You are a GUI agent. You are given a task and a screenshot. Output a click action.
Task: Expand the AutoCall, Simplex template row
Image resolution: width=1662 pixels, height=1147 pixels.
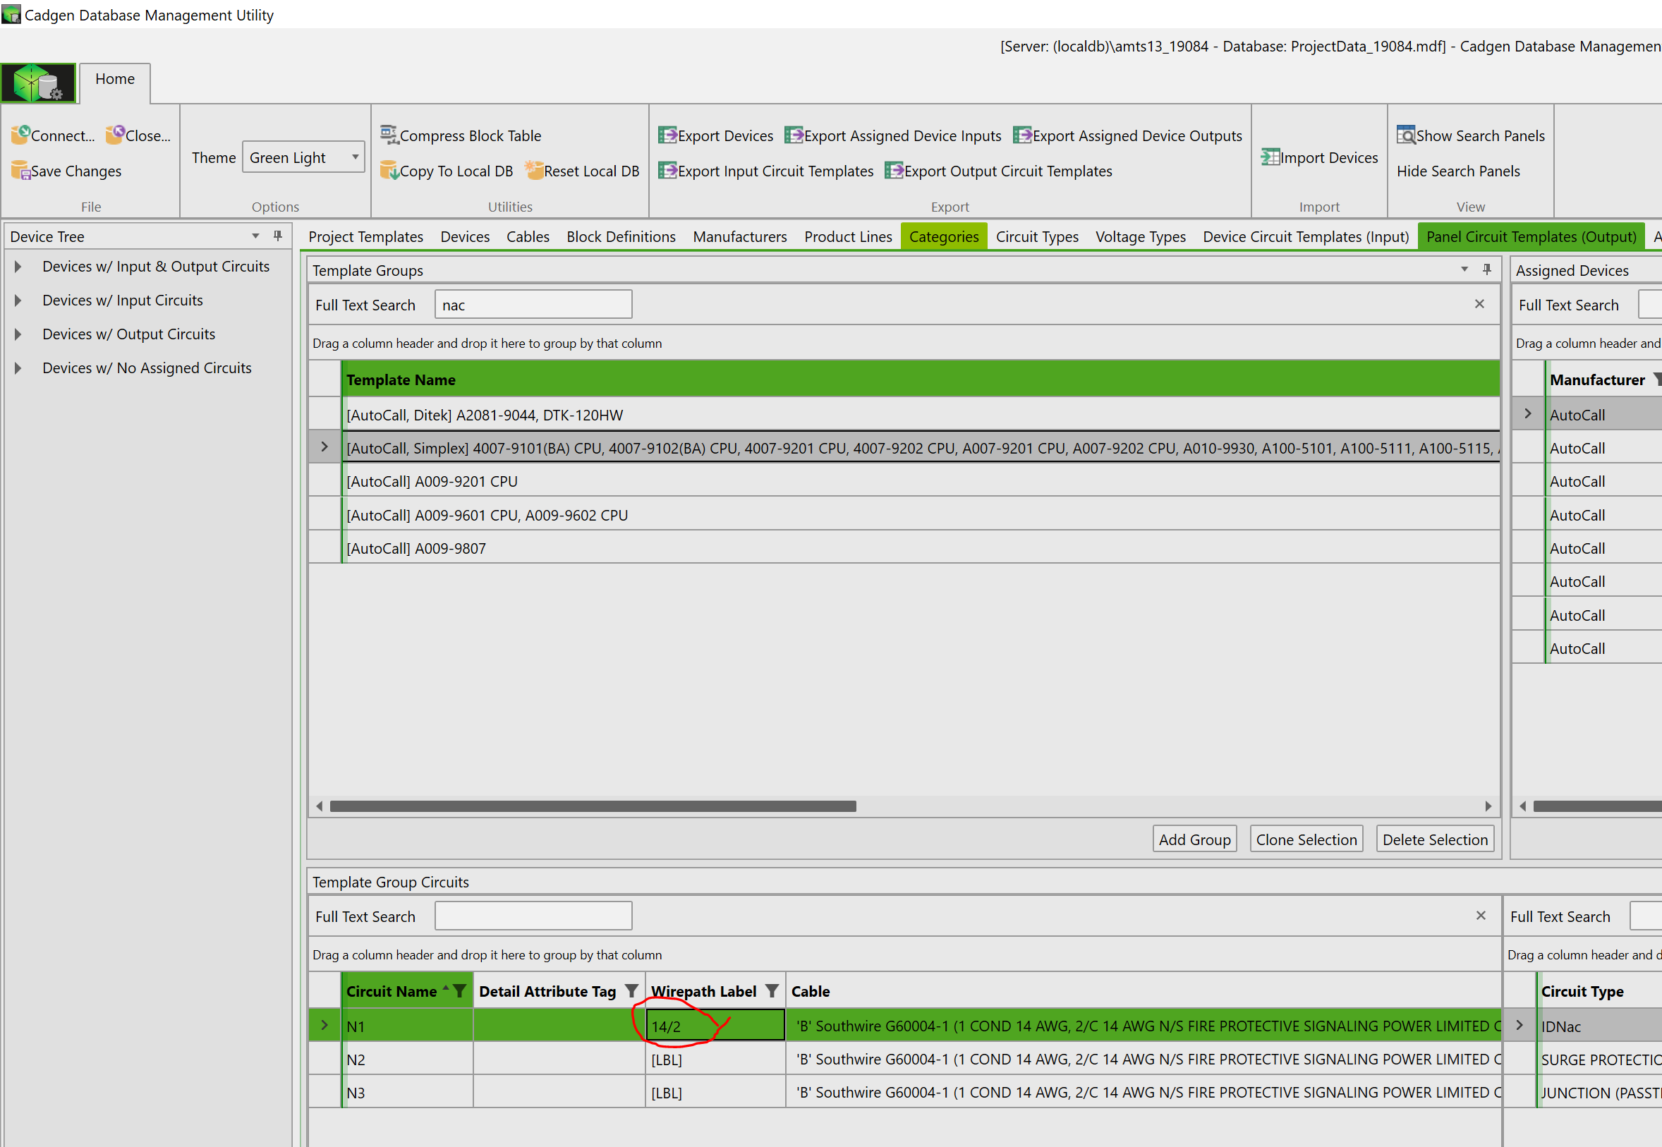click(x=324, y=447)
